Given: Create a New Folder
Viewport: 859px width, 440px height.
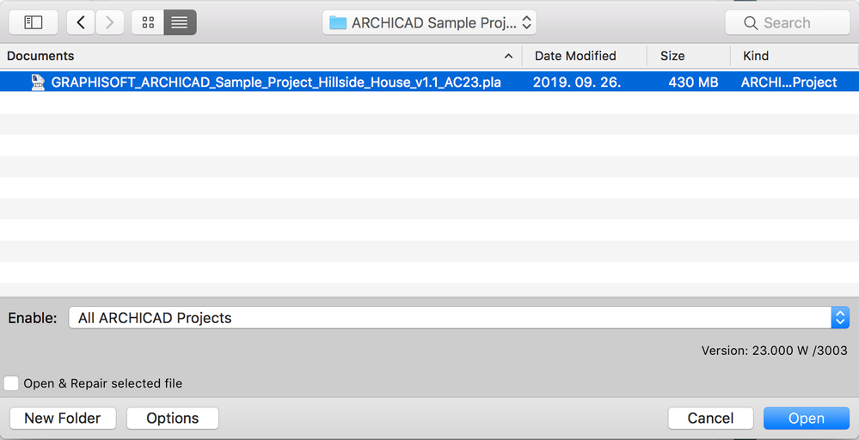Looking at the screenshot, I should click(63, 419).
